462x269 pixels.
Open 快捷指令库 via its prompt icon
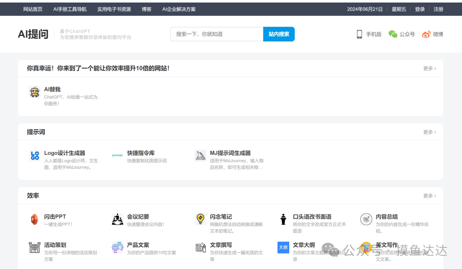click(x=117, y=155)
